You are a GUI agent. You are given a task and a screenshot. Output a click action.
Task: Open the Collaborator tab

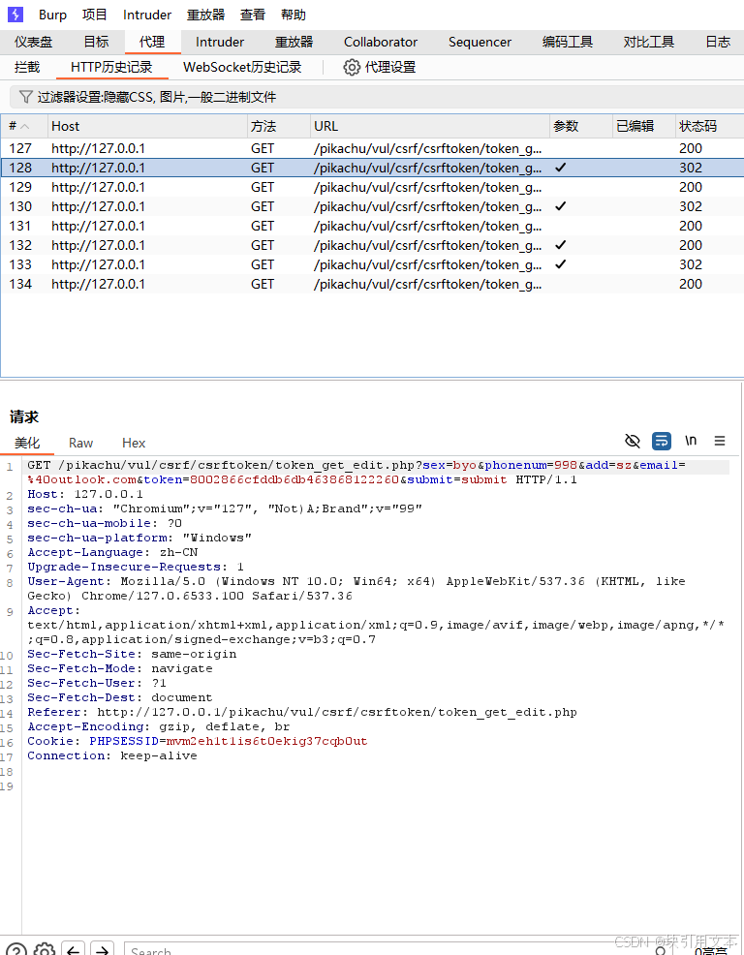(x=380, y=42)
